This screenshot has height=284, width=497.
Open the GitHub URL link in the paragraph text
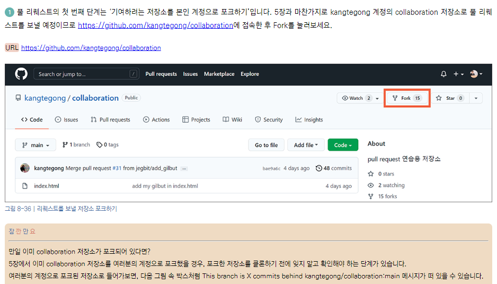point(156,25)
